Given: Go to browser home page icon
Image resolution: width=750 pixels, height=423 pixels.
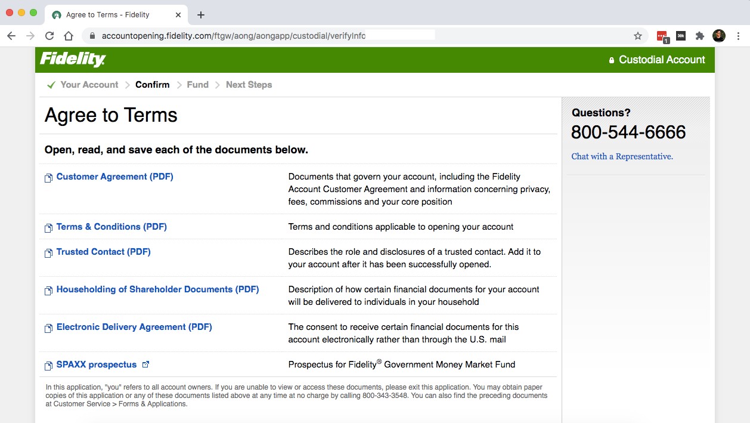Looking at the screenshot, I should coord(69,36).
